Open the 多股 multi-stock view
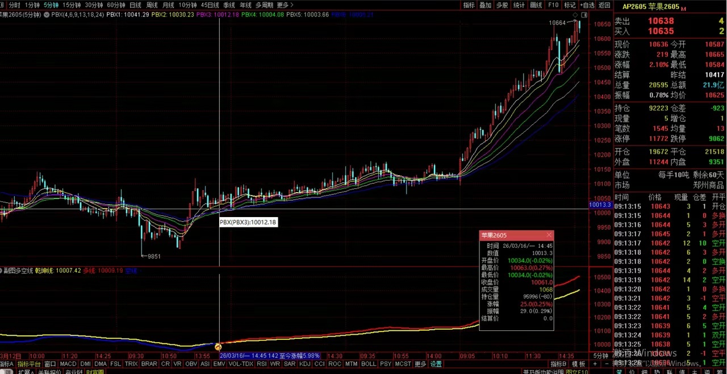Image resolution: width=727 pixels, height=374 pixels. click(502, 5)
